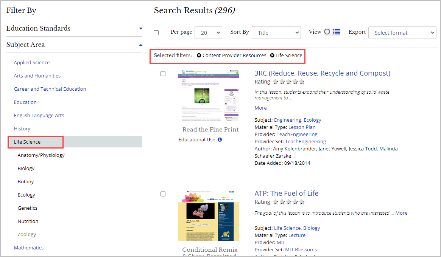This screenshot has width=441, height=257.
Task: Open the Export Select format dropdown
Action: pos(402,33)
